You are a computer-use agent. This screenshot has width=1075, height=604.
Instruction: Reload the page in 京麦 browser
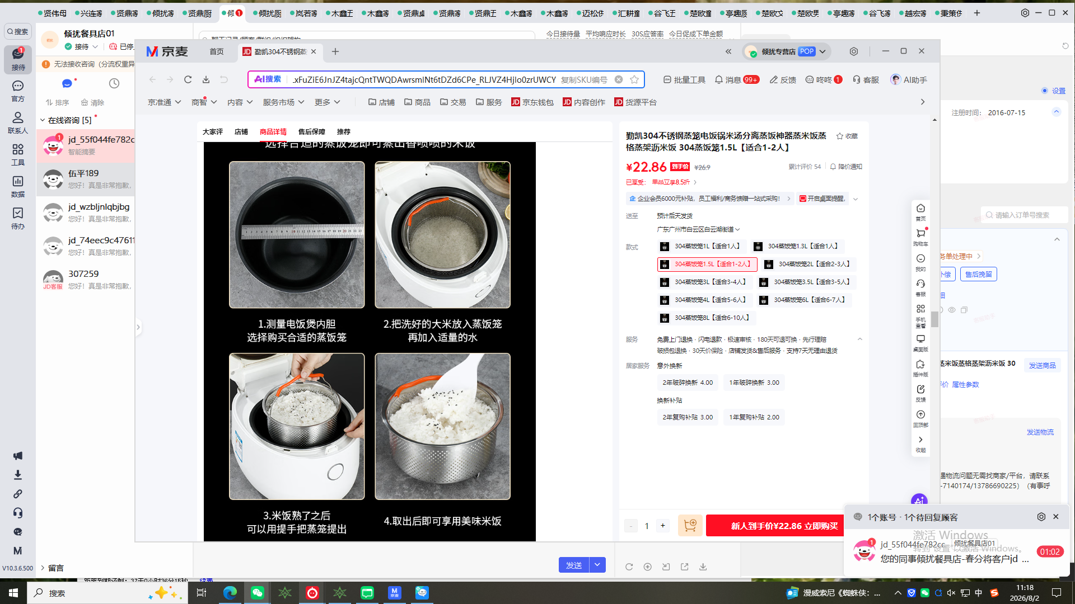[188, 79]
